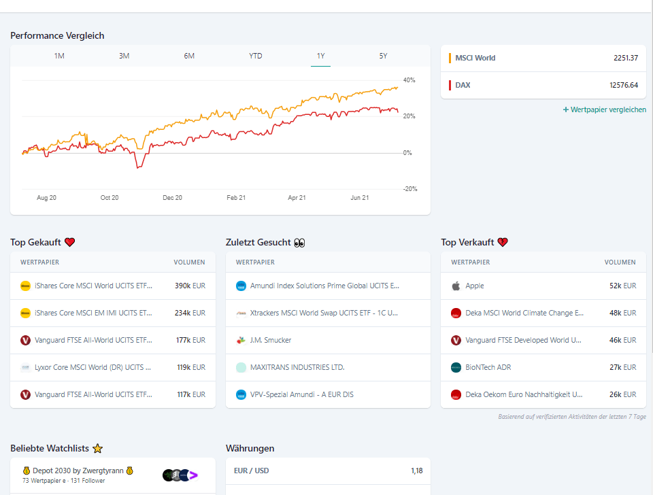Select the 1Y chart period tab
Viewport: 653px width, 495px height.
point(320,56)
